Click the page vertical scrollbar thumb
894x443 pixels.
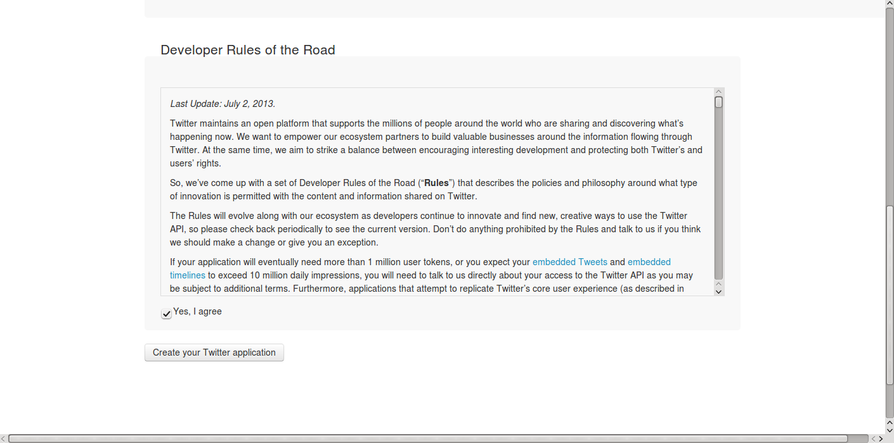[890, 294]
